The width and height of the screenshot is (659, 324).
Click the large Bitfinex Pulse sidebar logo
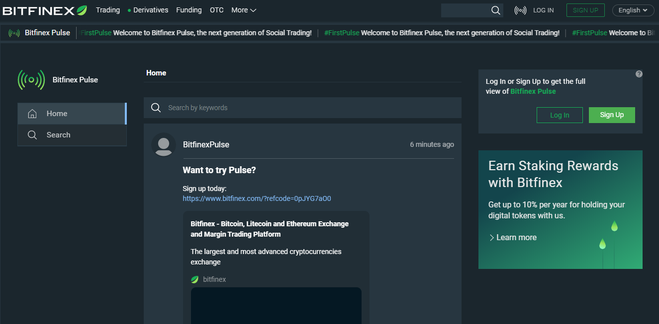31,80
